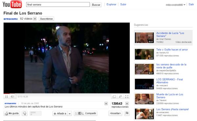197x121 pixels.
Task: Open the Explorar link
Action: click(111, 4)
